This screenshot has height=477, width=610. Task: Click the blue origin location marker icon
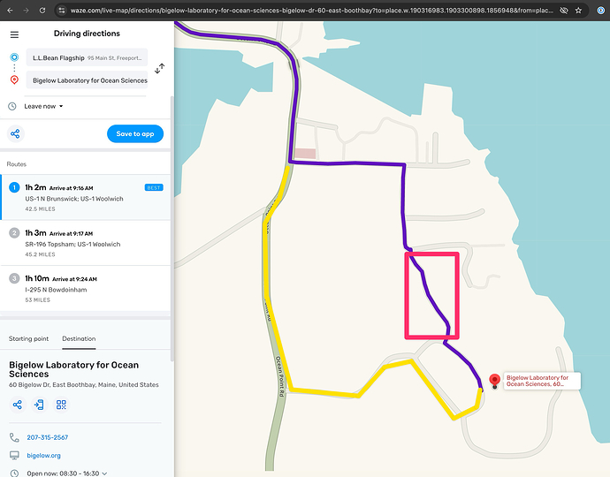click(14, 57)
